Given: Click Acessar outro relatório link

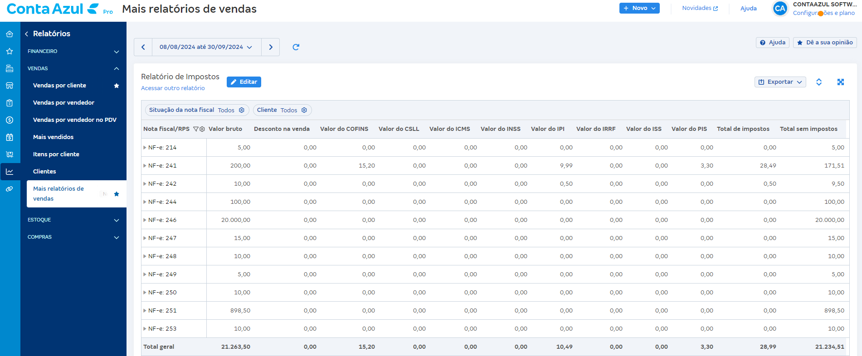Looking at the screenshot, I should coord(173,88).
